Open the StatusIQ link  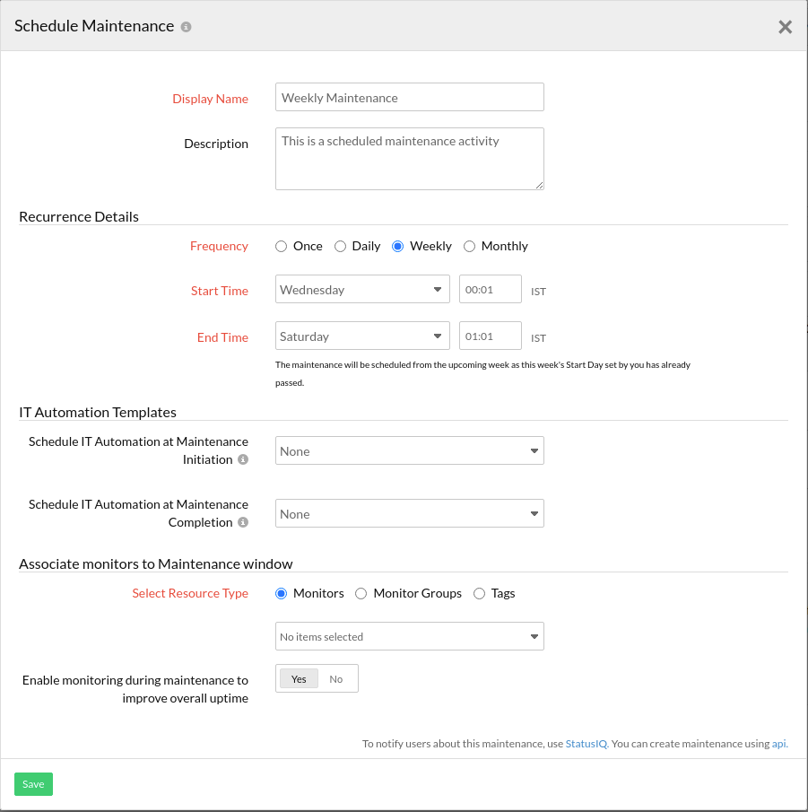click(x=586, y=744)
